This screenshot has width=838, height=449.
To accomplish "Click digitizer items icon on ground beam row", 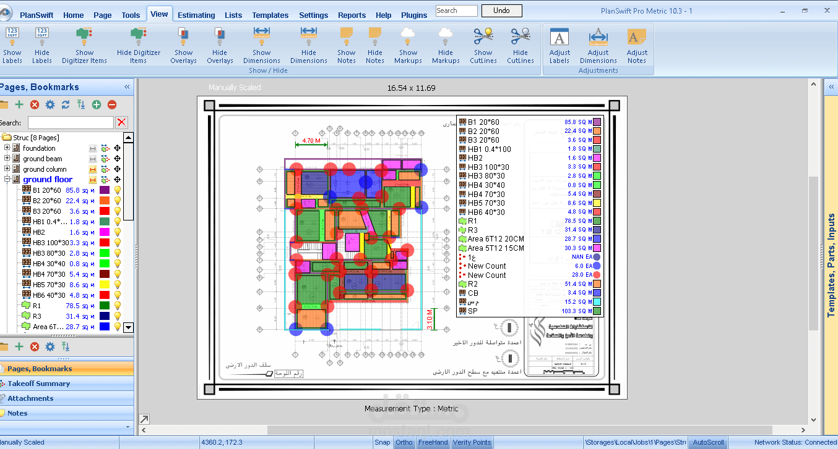I will [105, 159].
